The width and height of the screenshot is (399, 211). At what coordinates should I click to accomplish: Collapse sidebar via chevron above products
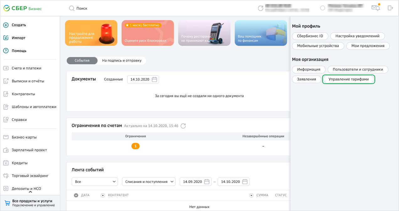point(30,192)
